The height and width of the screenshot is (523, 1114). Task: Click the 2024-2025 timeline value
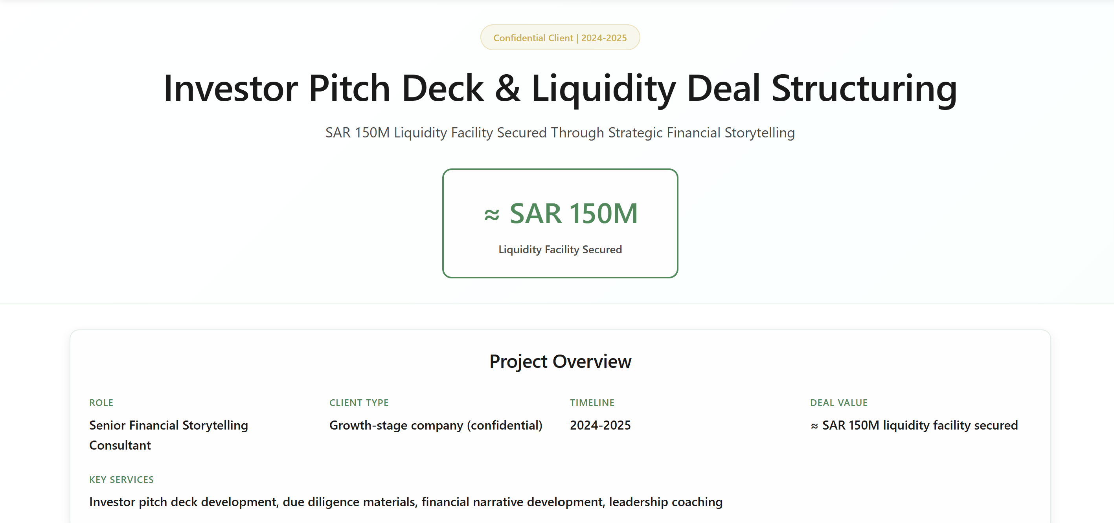600,425
